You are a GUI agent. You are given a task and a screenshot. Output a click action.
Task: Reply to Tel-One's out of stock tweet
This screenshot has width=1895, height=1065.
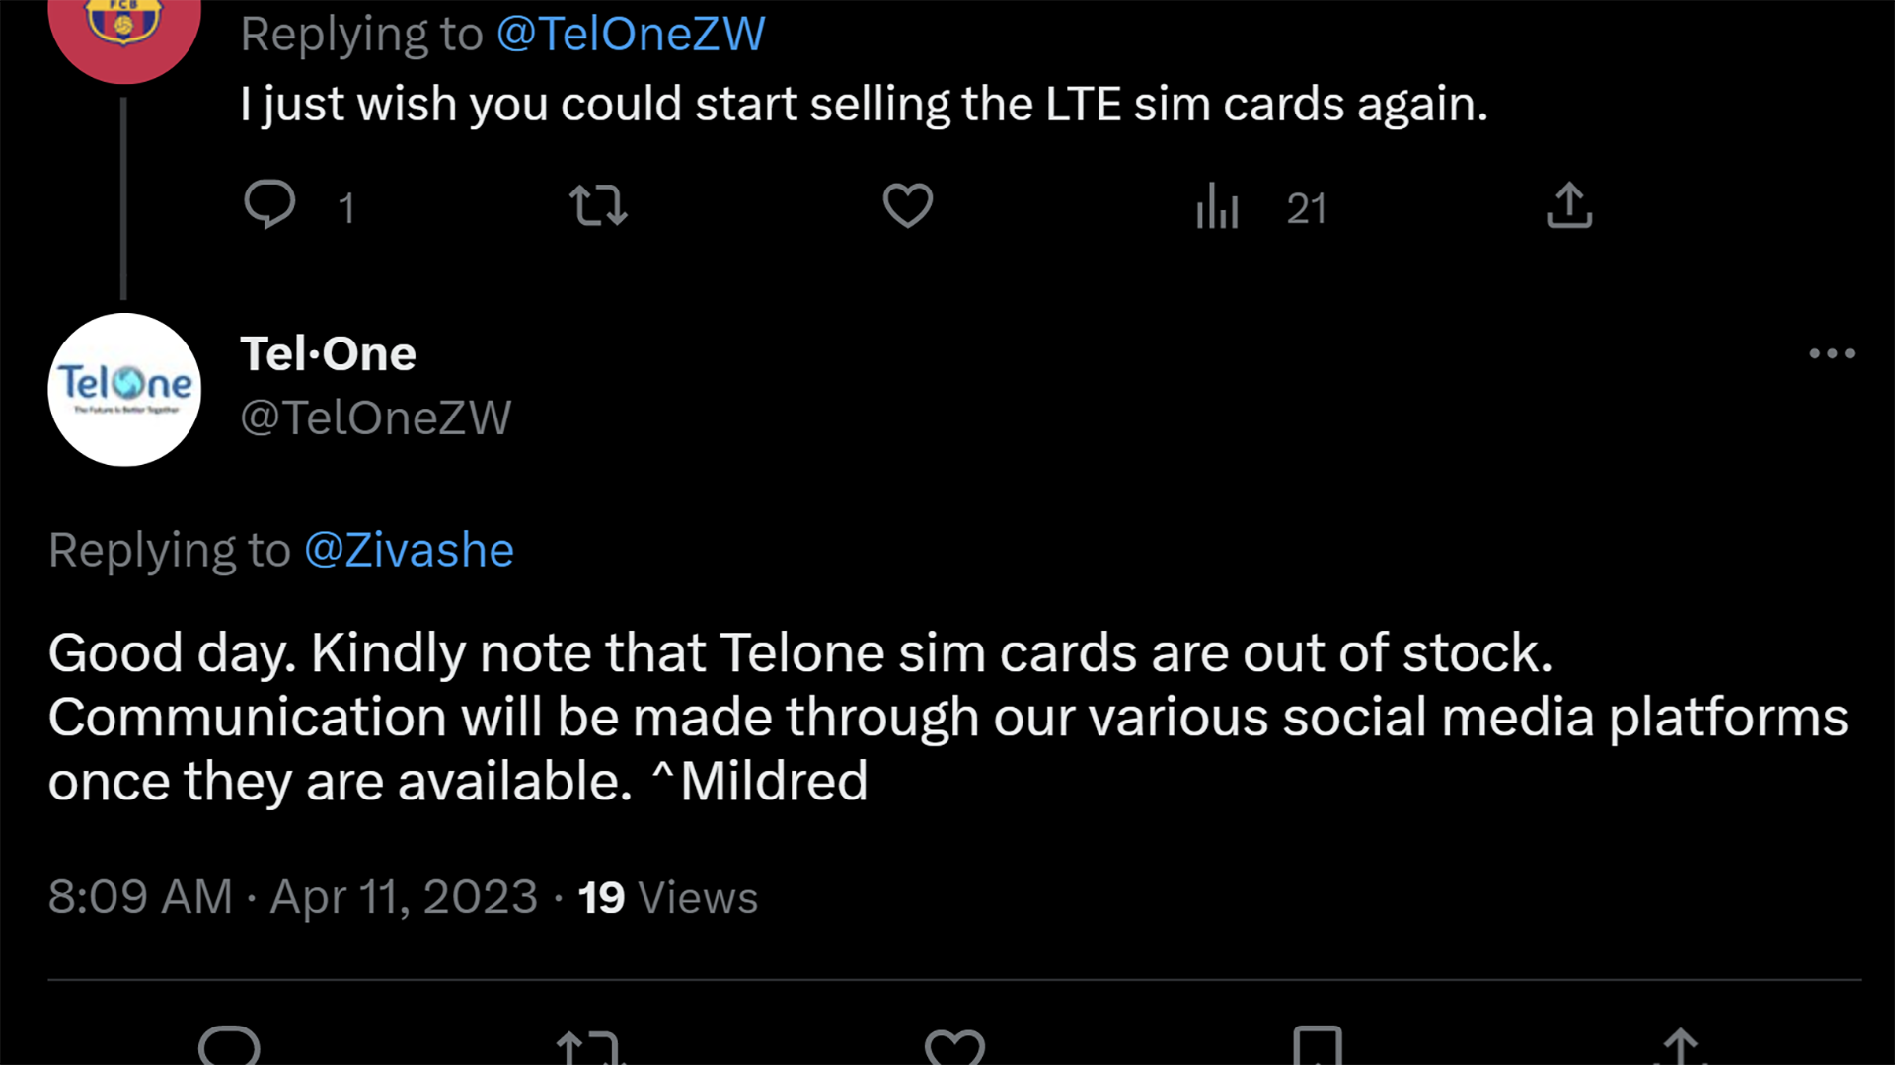point(229,1048)
